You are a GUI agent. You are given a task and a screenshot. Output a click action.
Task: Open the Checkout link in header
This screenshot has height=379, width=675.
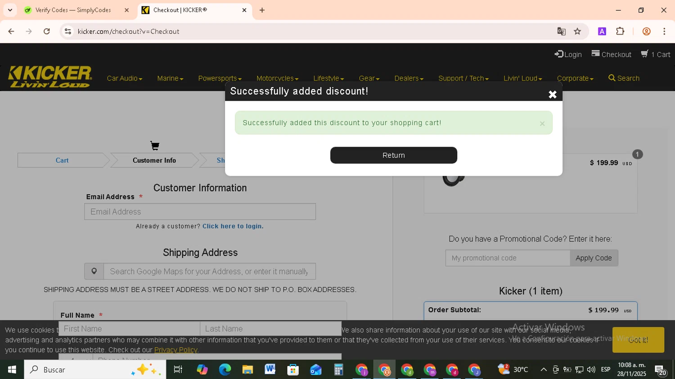point(611,54)
